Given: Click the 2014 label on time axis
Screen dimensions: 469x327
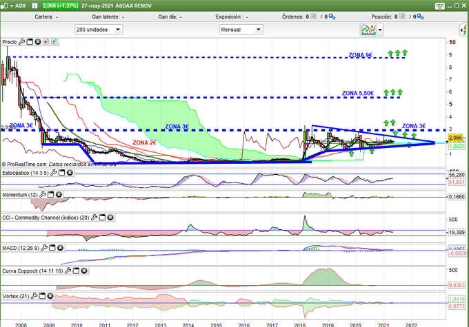Looking at the screenshot, I should click(x=188, y=325).
